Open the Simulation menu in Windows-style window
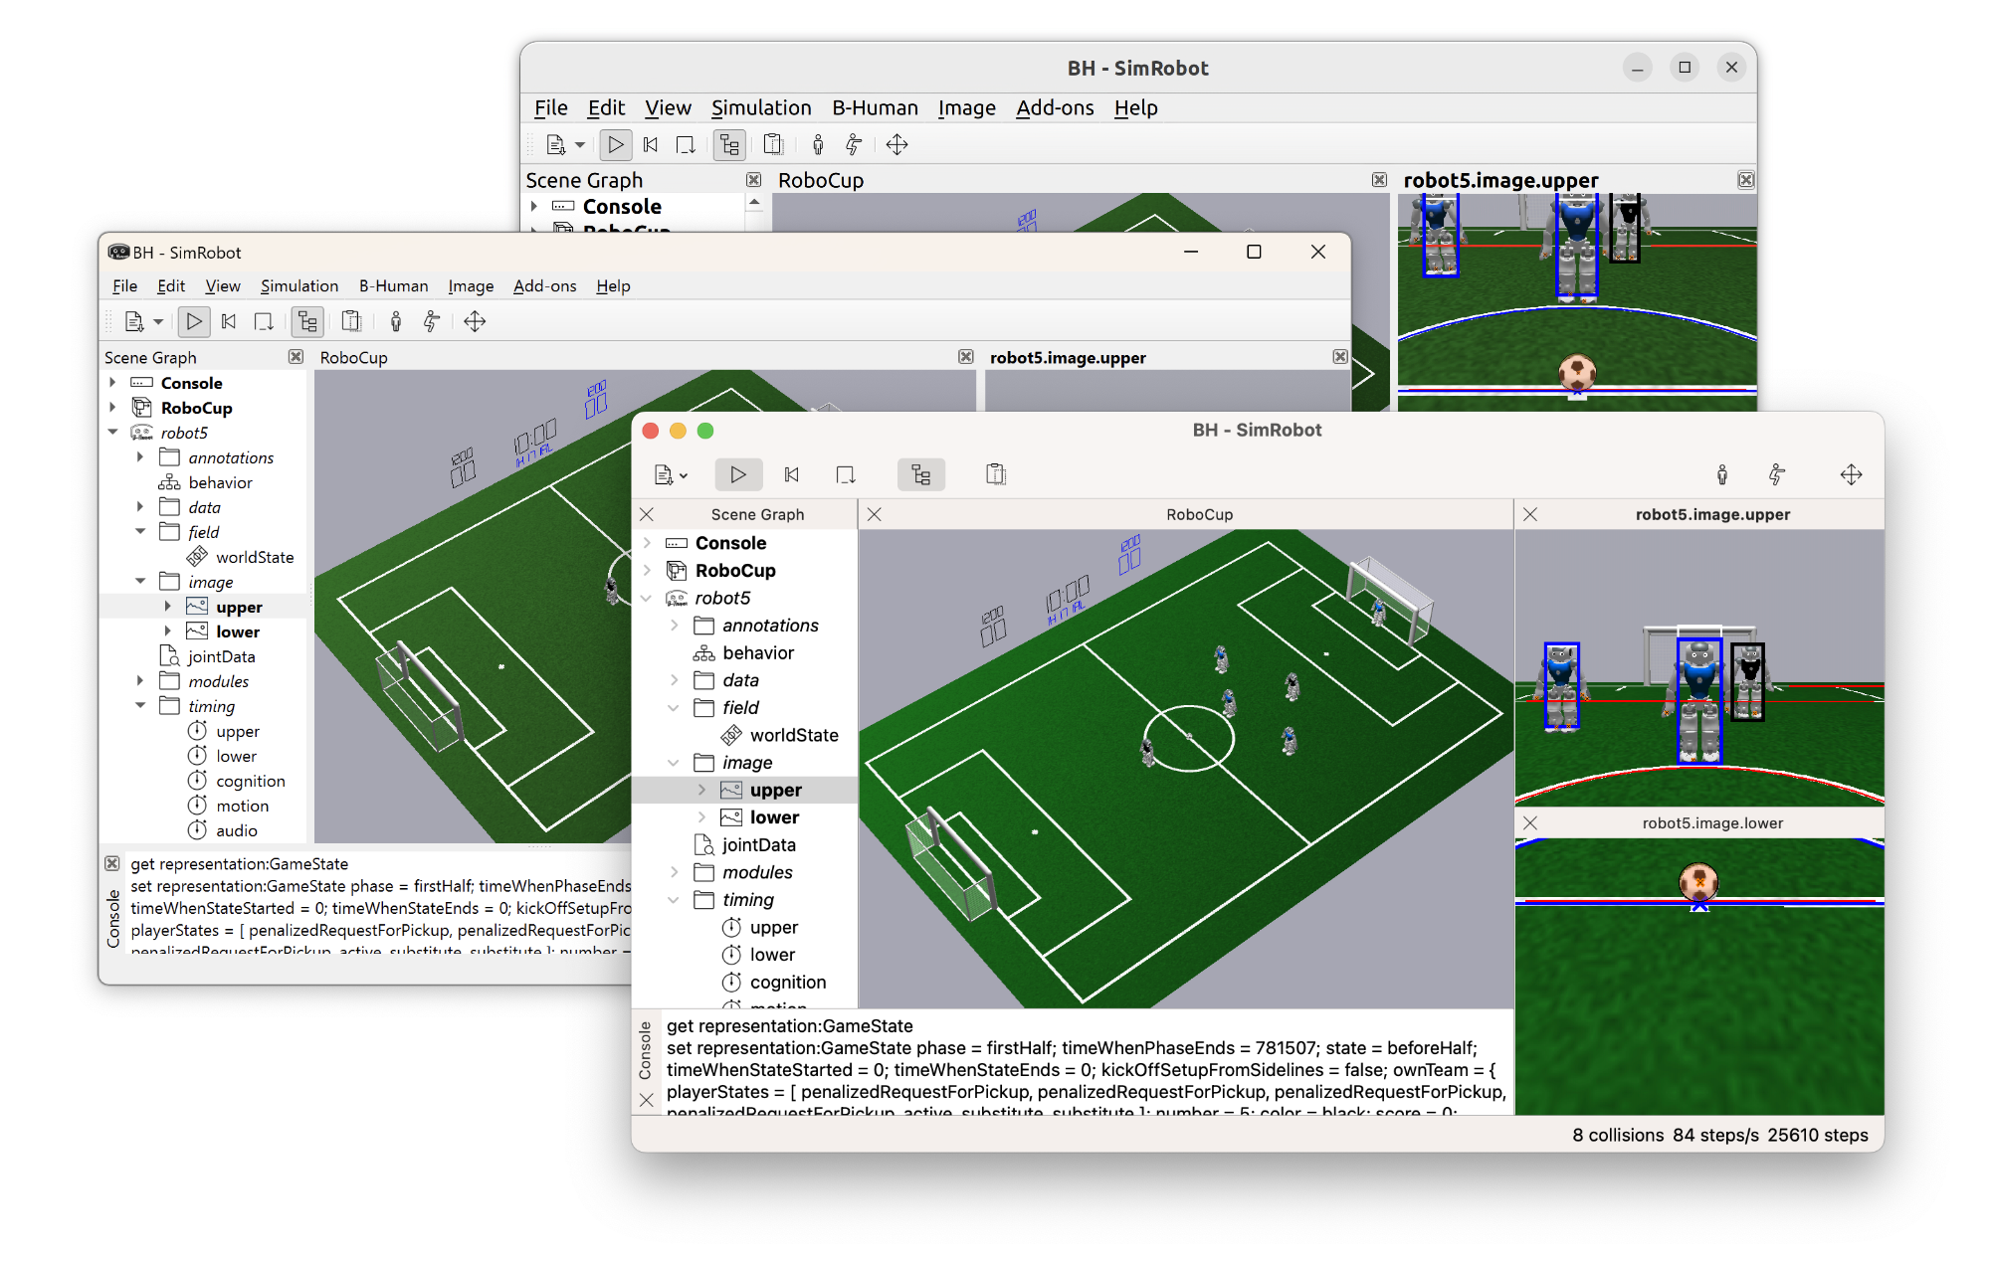1990x1263 pixels. [298, 286]
